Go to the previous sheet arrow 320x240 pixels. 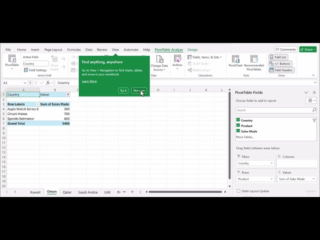(x=7, y=192)
